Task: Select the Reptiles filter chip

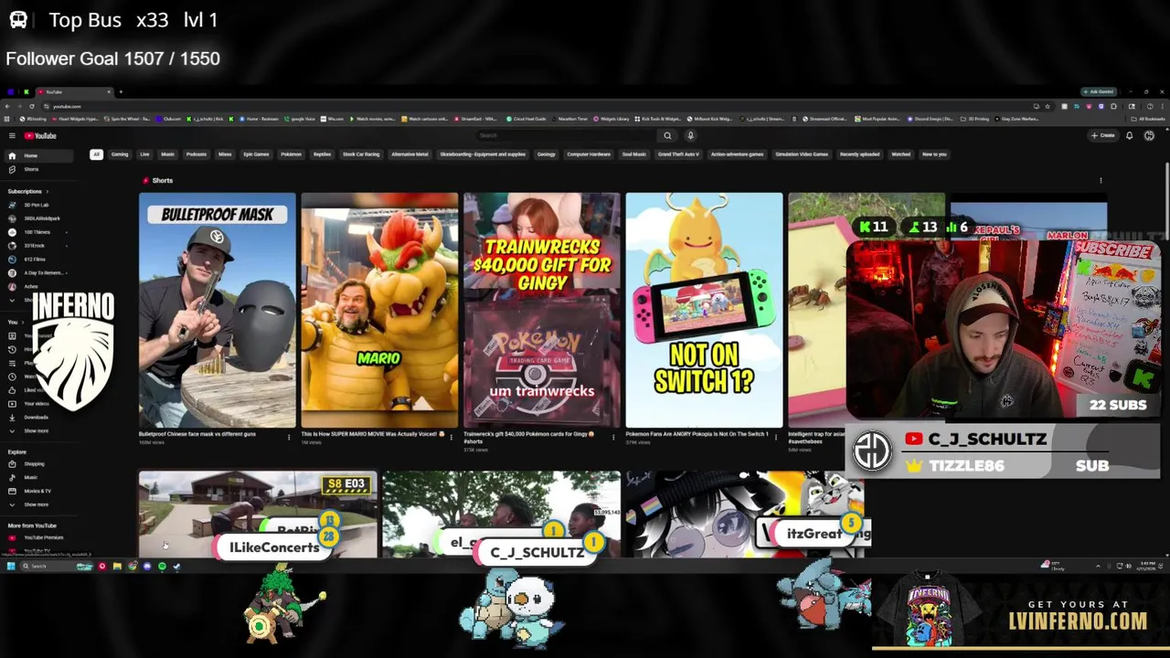Action: click(x=322, y=154)
